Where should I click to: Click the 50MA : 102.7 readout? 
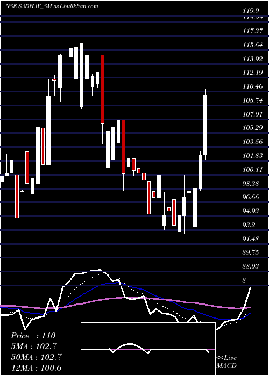pyautogui.click(x=36, y=357)
